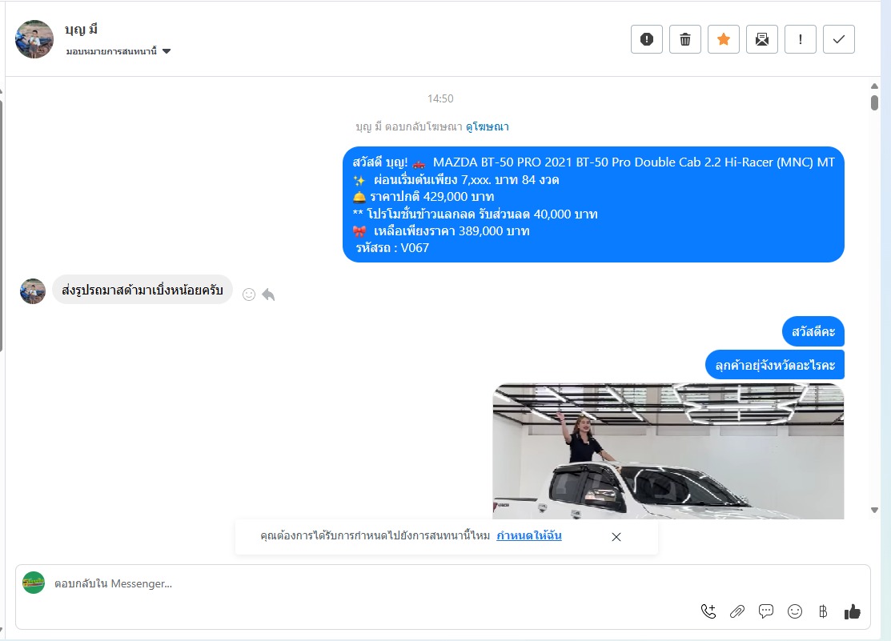891x641 pixels.
Task: React to customer message with smiley icon
Action: click(249, 294)
